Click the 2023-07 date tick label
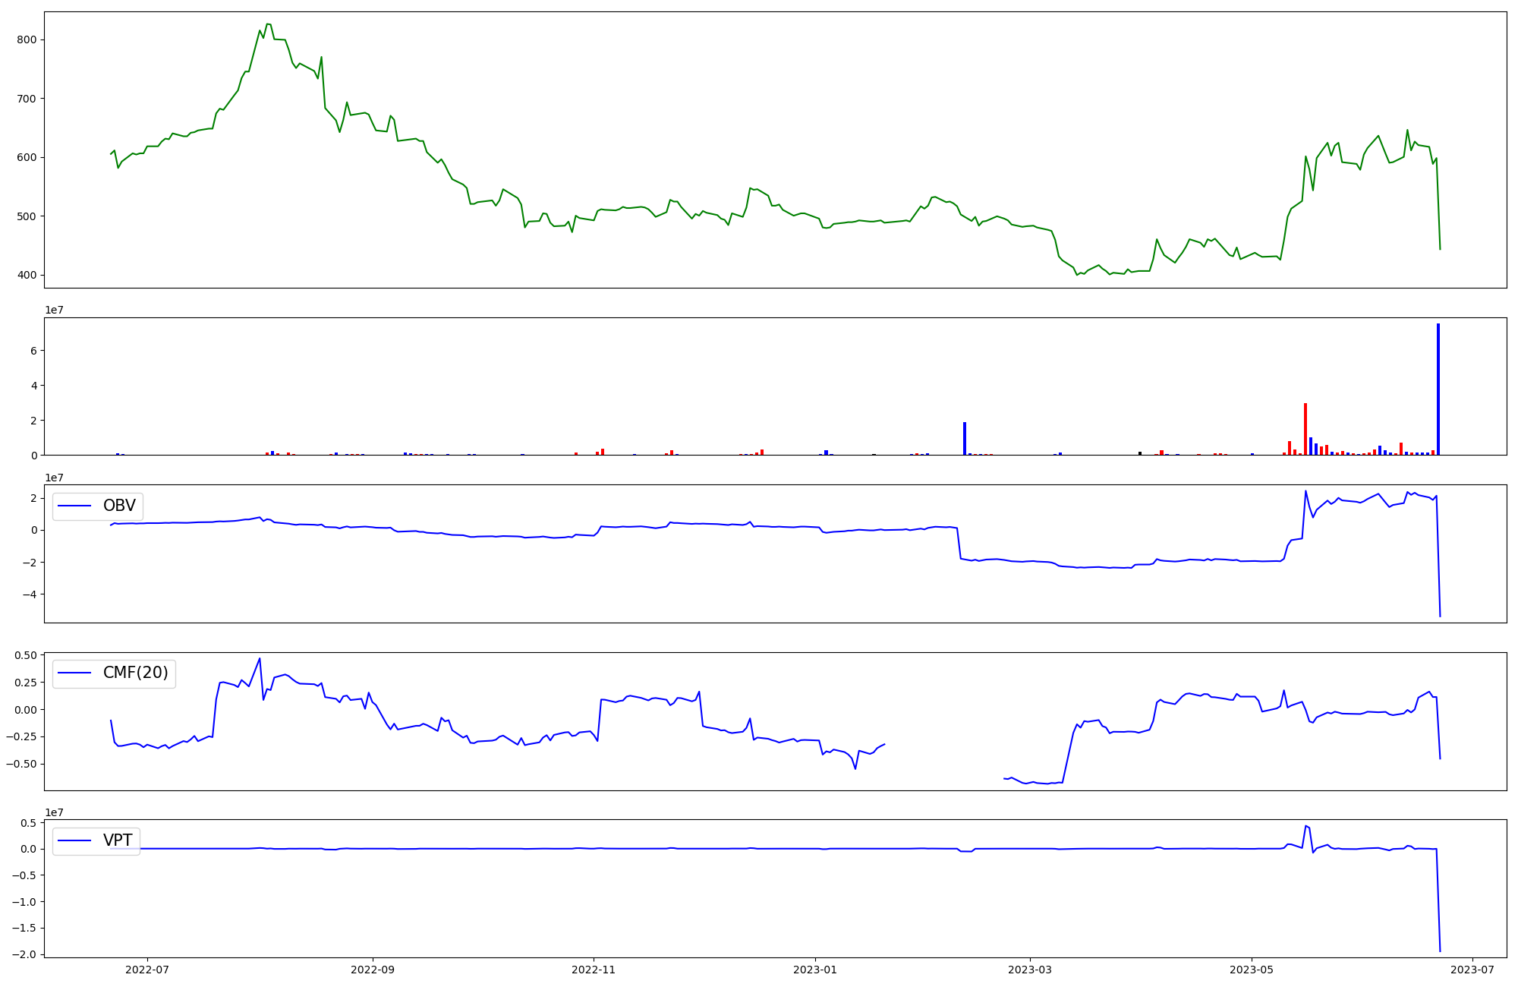 tap(1472, 970)
